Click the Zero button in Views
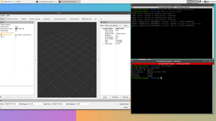 126,25
